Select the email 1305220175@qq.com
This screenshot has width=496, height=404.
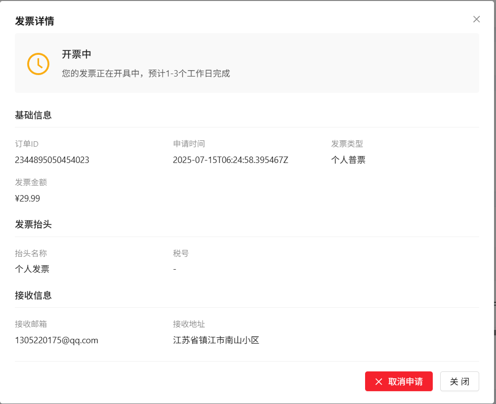(56, 340)
